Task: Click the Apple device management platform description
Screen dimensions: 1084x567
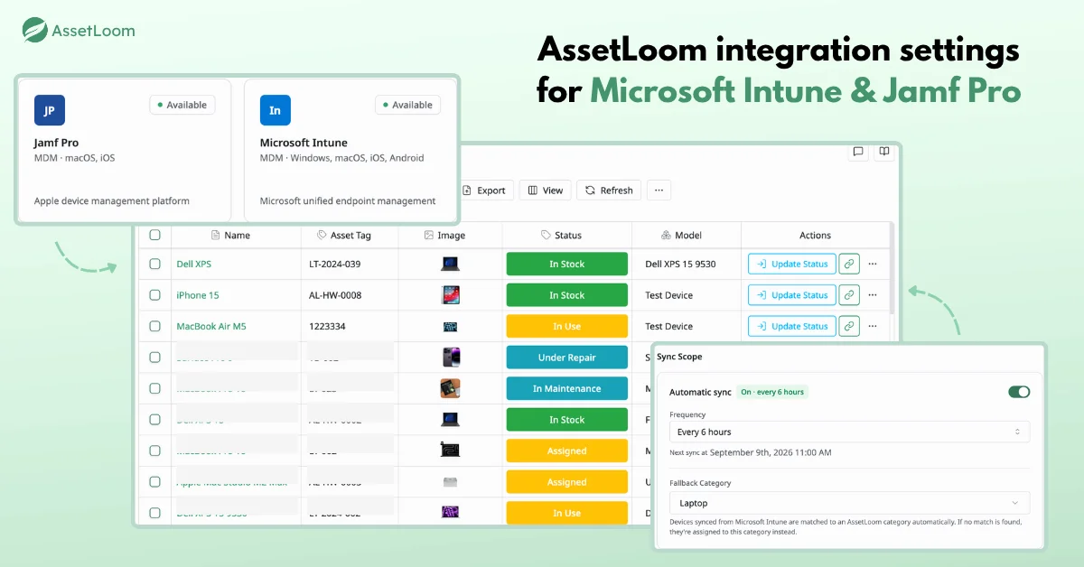Action: click(x=112, y=201)
